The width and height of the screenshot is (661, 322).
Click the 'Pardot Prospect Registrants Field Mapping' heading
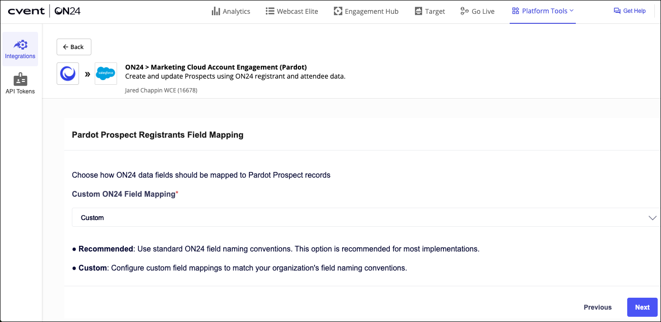pos(158,135)
